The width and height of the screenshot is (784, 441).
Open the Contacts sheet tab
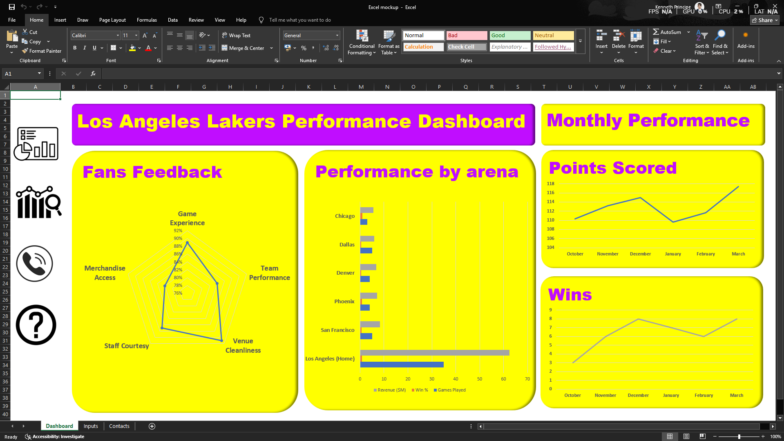click(119, 426)
